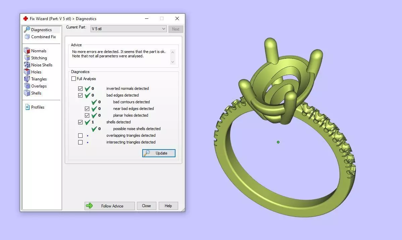Image resolution: width=402 pixels, height=240 pixels.
Task: Click the Shells cube icon
Action: click(27, 93)
